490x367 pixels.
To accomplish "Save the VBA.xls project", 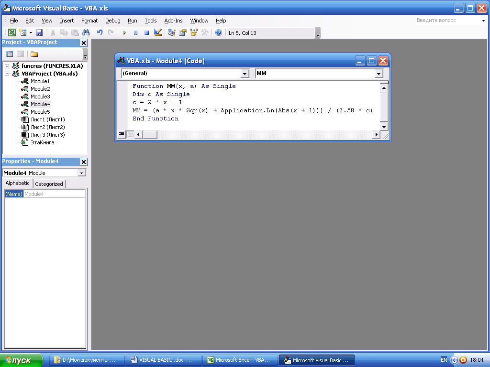I will point(39,32).
